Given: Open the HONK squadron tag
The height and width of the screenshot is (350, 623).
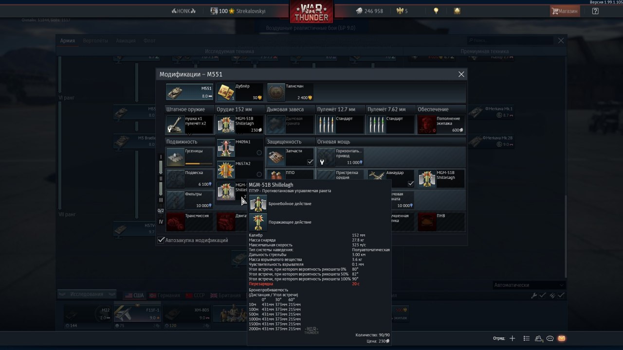Looking at the screenshot, I should 183,11.
